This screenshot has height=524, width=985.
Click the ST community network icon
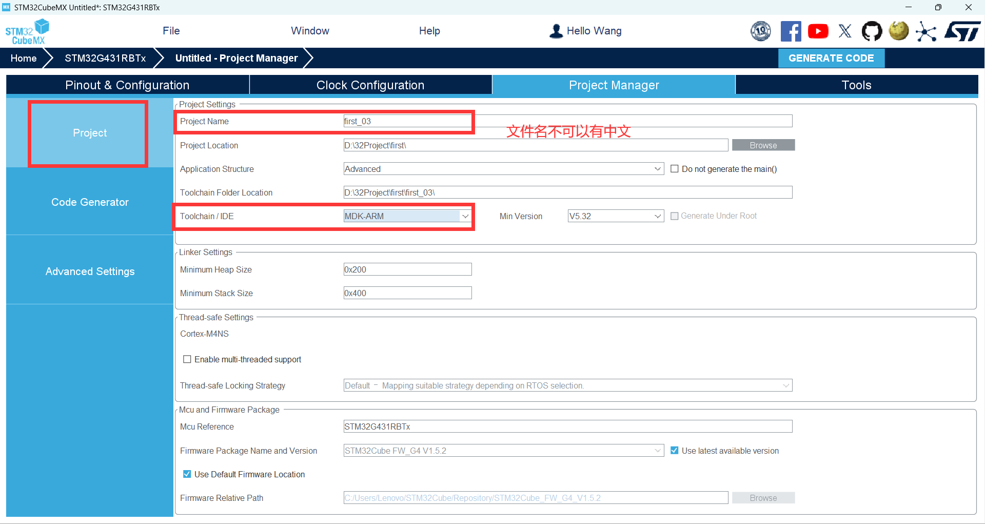[926, 31]
